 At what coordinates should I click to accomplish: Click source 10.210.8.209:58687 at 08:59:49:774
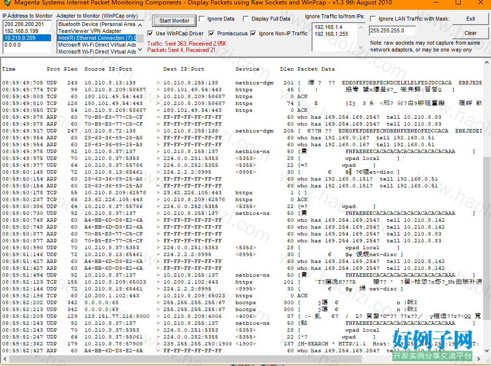coord(115,90)
